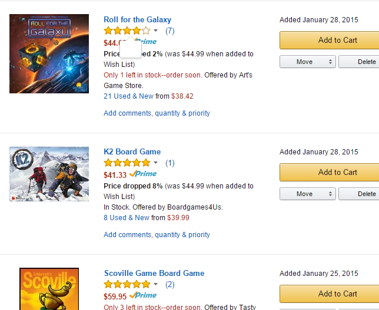Expand rating arrow for Scoville Game
Image resolution: width=379 pixels, height=310 pixels.
pos(155,284)
